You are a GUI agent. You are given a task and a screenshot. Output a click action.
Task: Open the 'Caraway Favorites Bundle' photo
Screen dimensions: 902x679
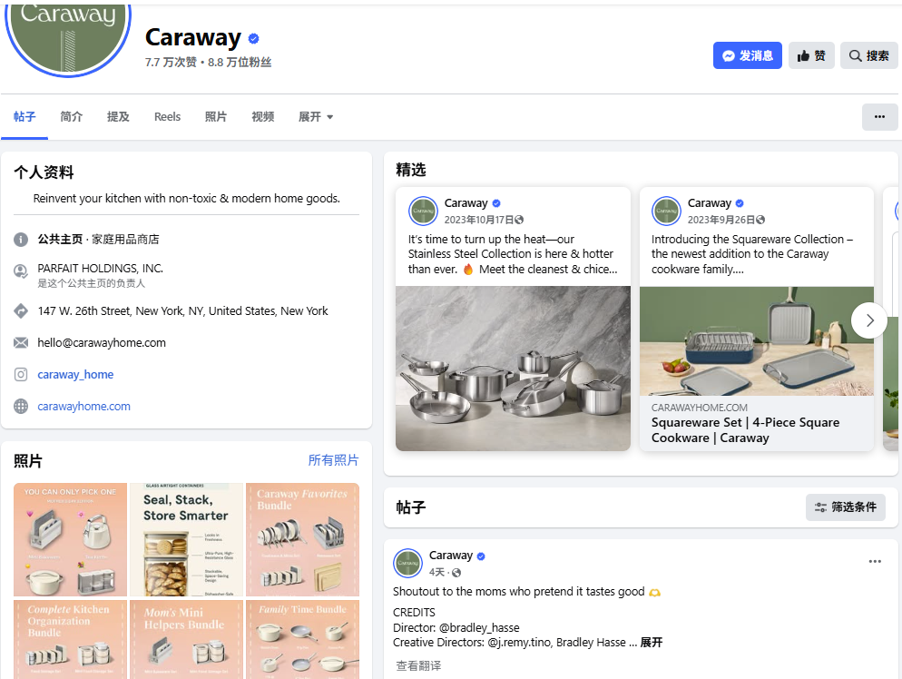pos(302,540)
